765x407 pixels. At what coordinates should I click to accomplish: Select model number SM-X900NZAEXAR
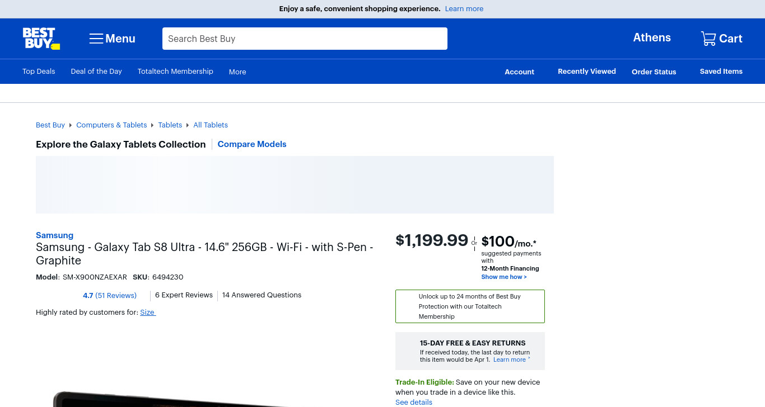tap(95, 277)
